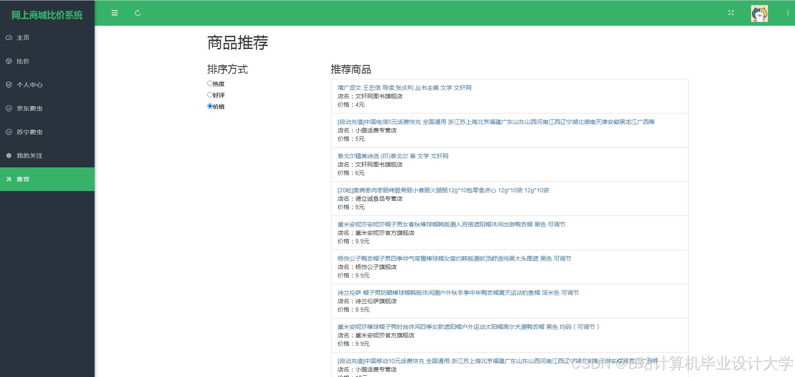The width and height of the screenshot is (795, 377).
Task: Open 我的关注 in the sidebar
Action: point(47,156)
